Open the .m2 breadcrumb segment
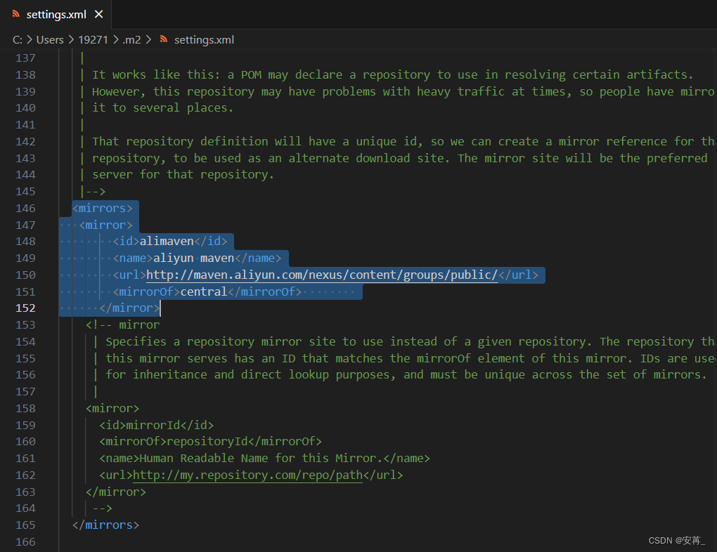 tap(131, 40)
